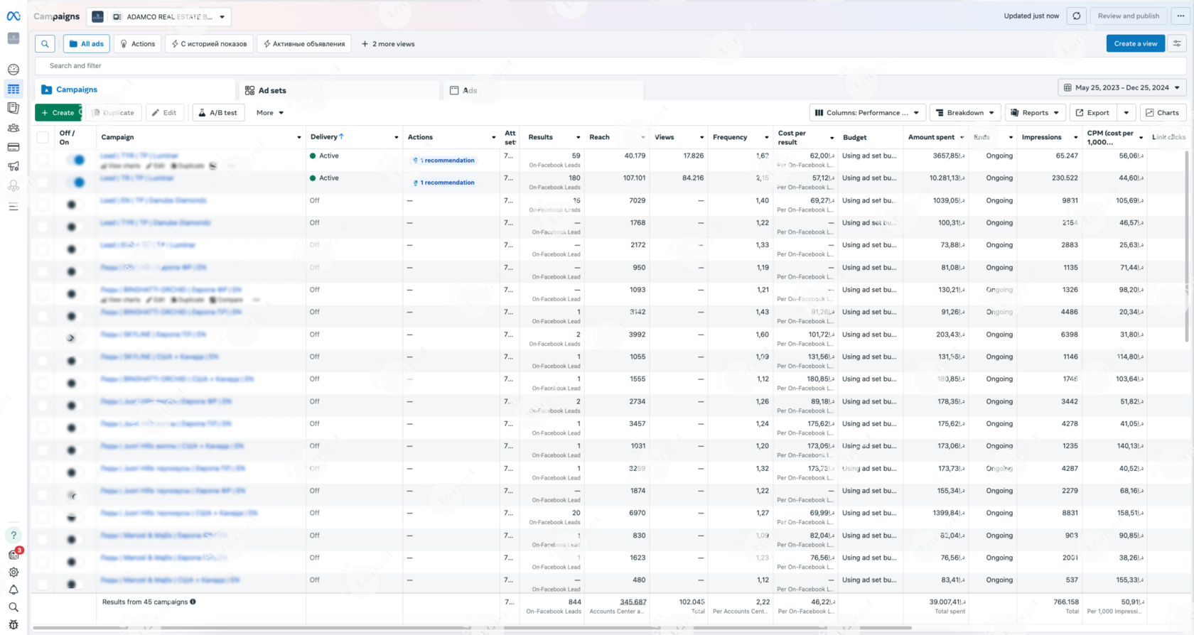Toggle off the first active campaign
The image size is (1194, 635).
77,160
